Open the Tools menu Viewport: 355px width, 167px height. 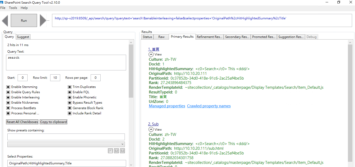[x=13, y=8]
